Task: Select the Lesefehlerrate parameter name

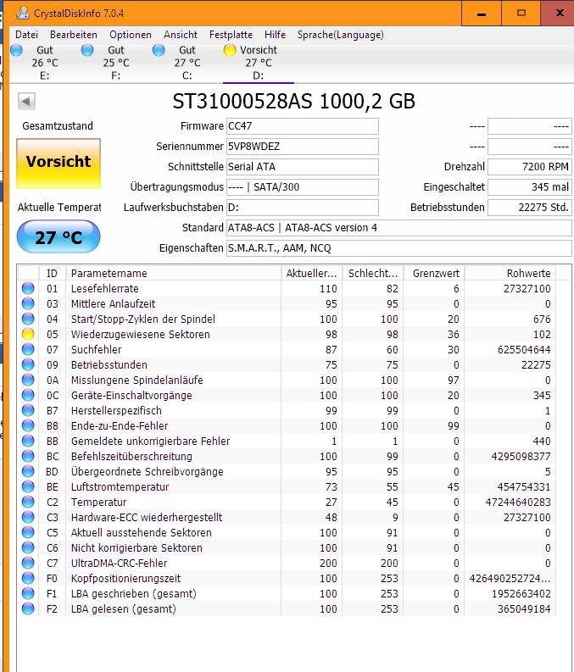Action: (x=104, y=289)
